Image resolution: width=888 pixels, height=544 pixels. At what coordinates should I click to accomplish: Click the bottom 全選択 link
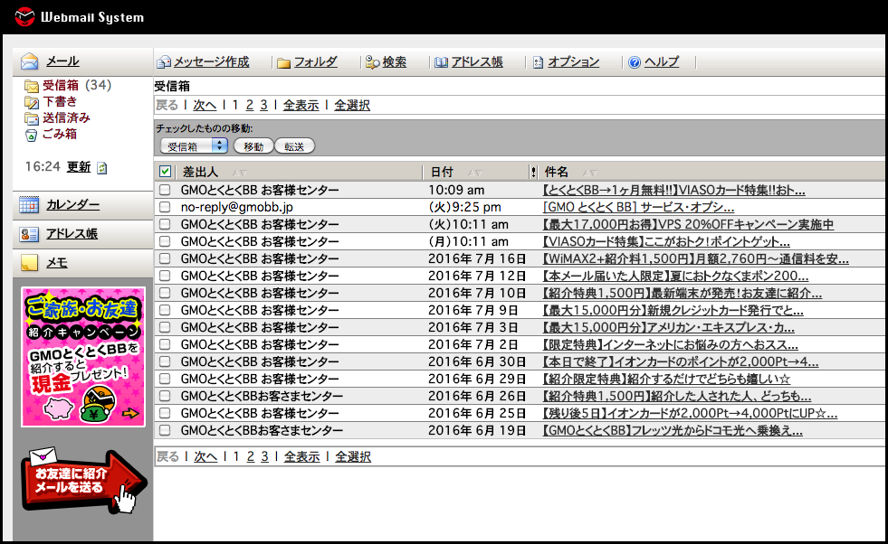(x=353, y=457)
